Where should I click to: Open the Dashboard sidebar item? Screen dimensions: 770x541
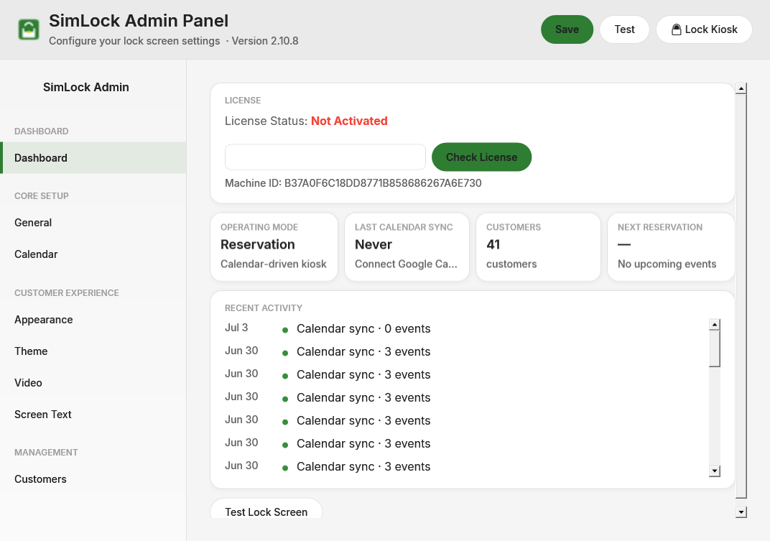click(93, 158)
